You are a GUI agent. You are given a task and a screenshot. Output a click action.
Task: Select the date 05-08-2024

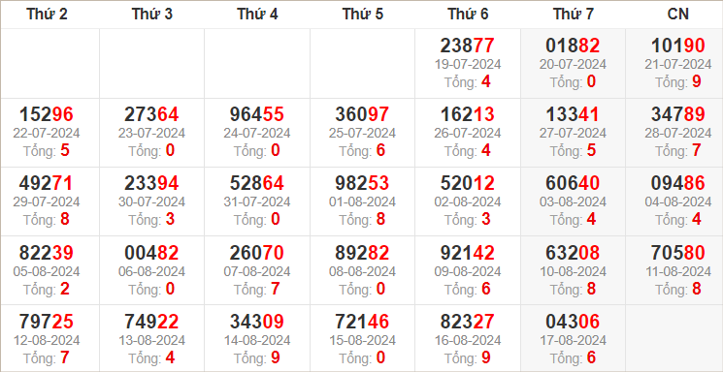point(47,271)
